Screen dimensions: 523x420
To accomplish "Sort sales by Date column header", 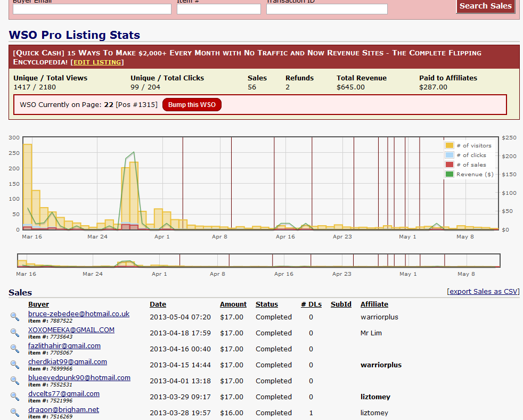I will (158, 304).
